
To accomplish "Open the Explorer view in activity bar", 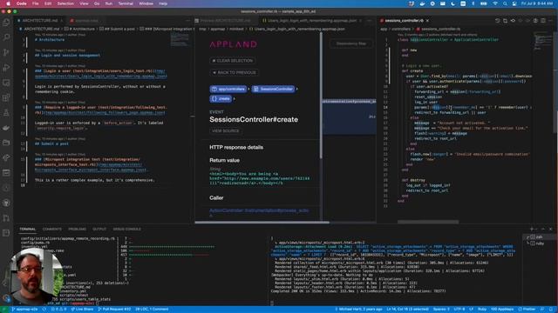I will (x=6, y=23).
